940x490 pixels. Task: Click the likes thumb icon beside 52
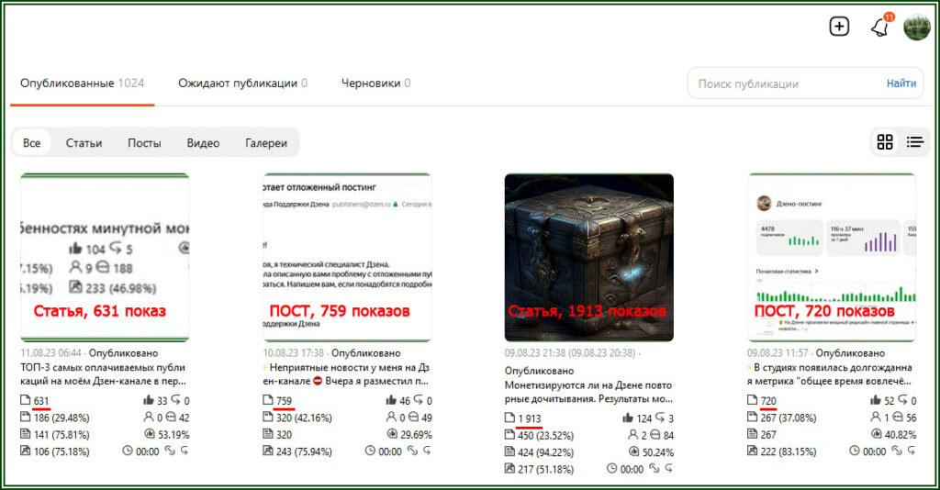click(x=876, y=400)
